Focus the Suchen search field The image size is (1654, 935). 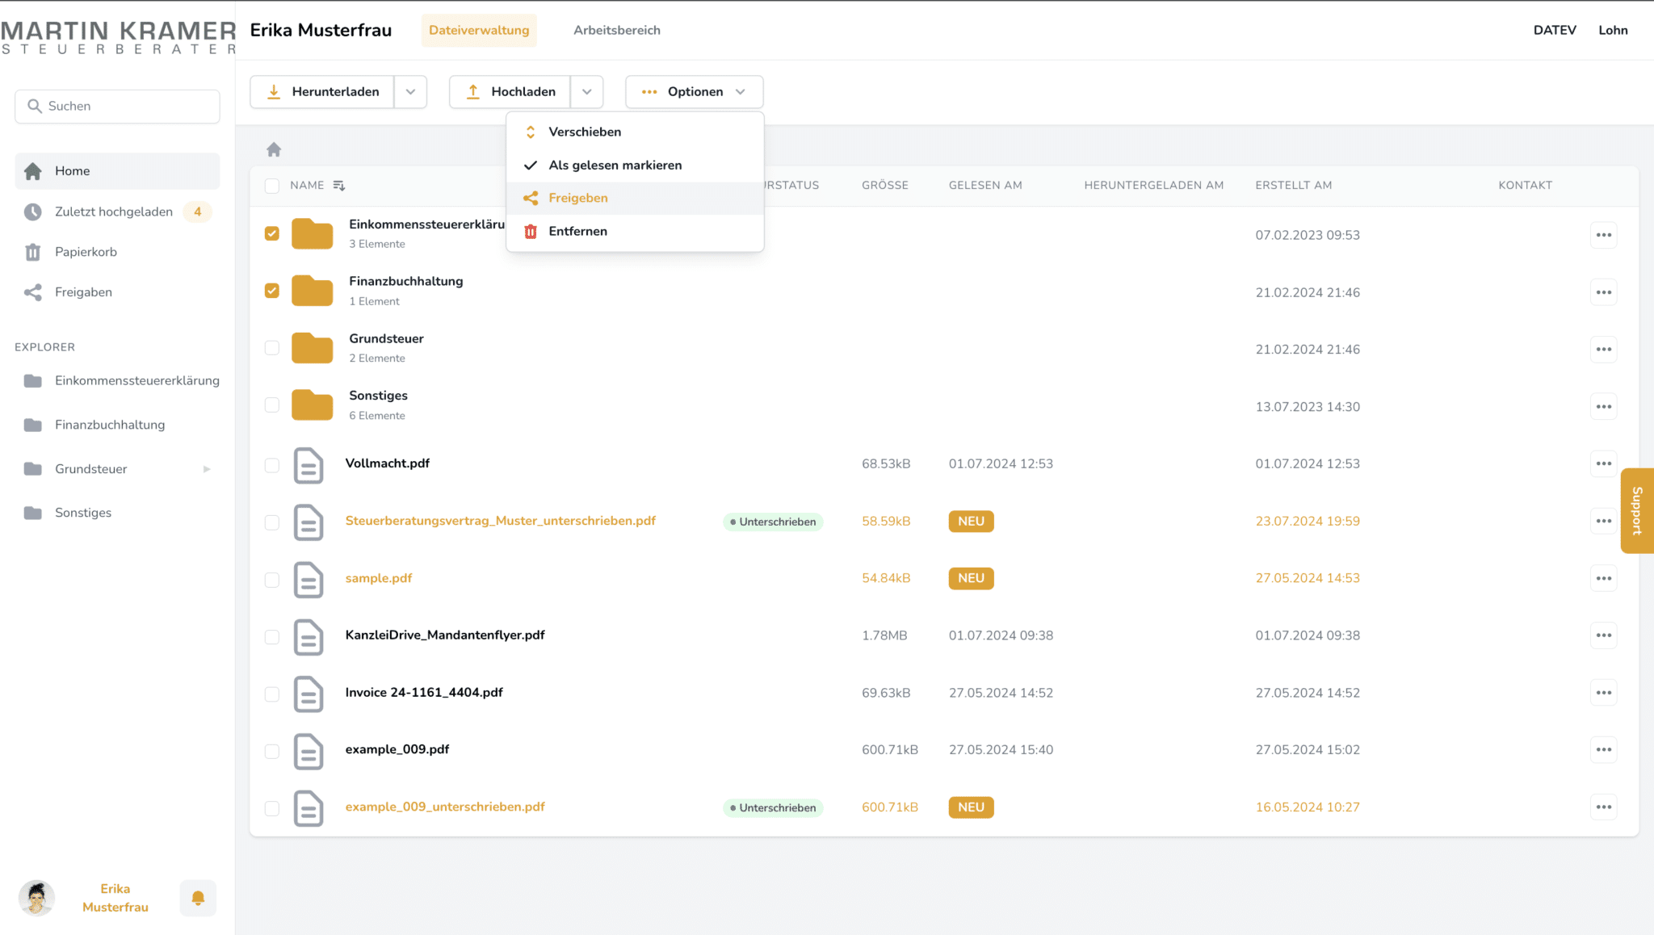[117, 106]
